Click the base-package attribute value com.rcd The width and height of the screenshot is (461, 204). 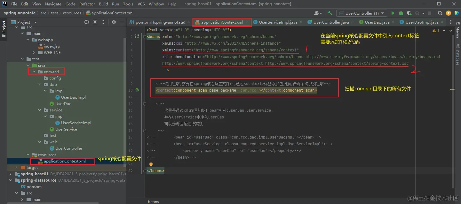click(x=249, y=90)
